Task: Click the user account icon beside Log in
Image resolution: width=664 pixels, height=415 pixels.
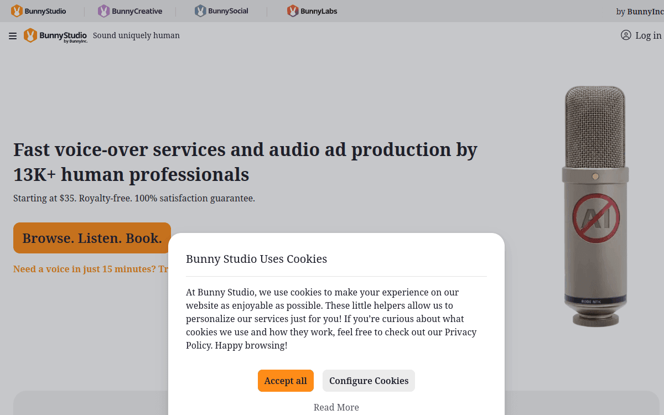Action: tap(625, 35)
